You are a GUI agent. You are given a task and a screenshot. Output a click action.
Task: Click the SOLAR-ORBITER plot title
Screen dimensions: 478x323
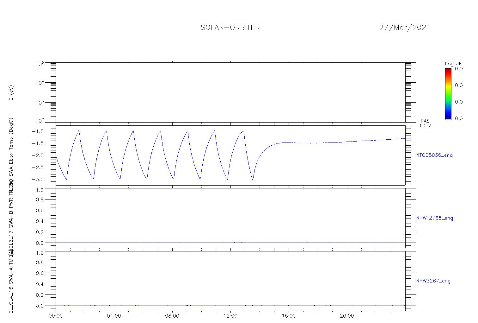click(230, 28)
